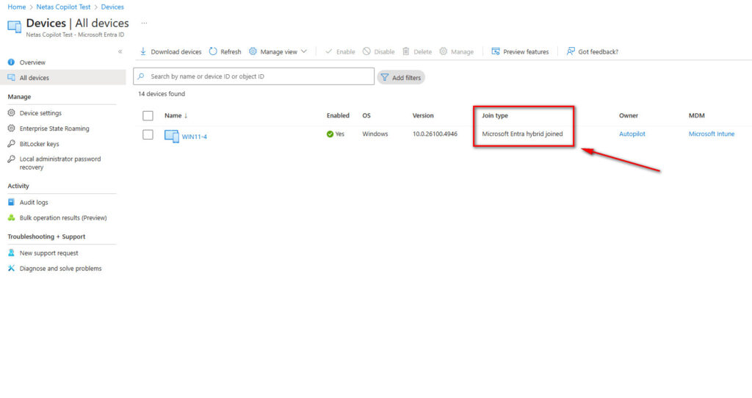
Task: Open BitLocker keys from the sidebar
Action: click(39, 144)
